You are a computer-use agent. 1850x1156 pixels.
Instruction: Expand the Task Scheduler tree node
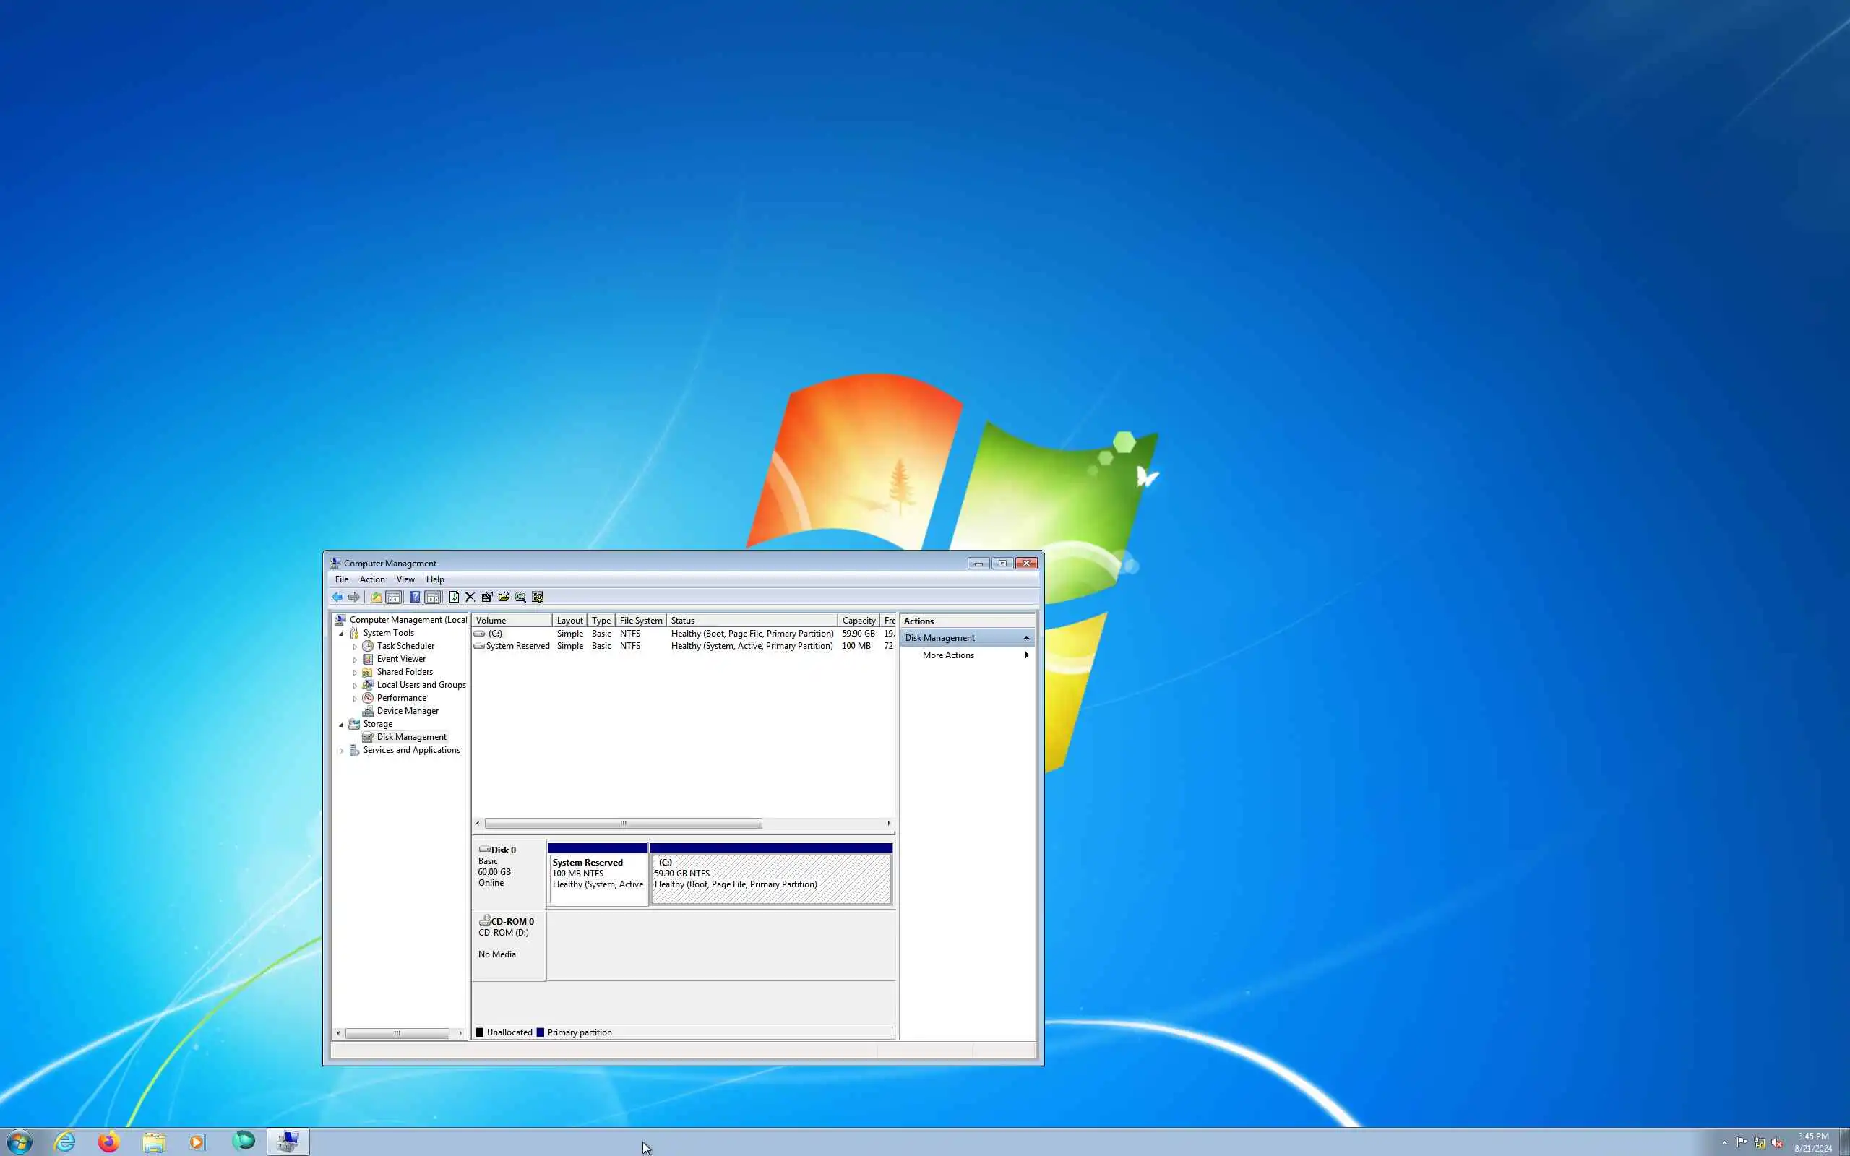tap(355, 647)
